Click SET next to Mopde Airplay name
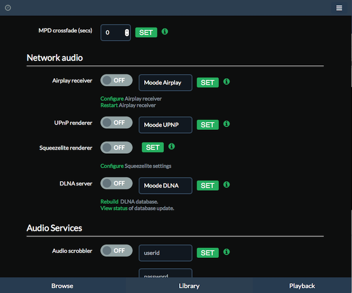This screenshot has height=293, width=352. click(208, 83)
